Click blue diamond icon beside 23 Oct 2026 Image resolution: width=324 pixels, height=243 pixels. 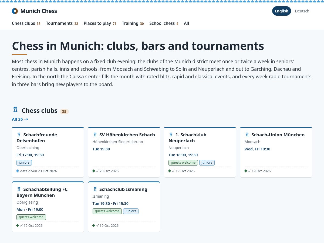pyautogui.click(x=18, y=171)
